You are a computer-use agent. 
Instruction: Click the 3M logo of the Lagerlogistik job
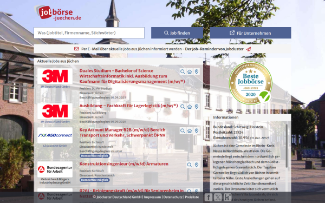pyautogui.click(x=55, y=111)
